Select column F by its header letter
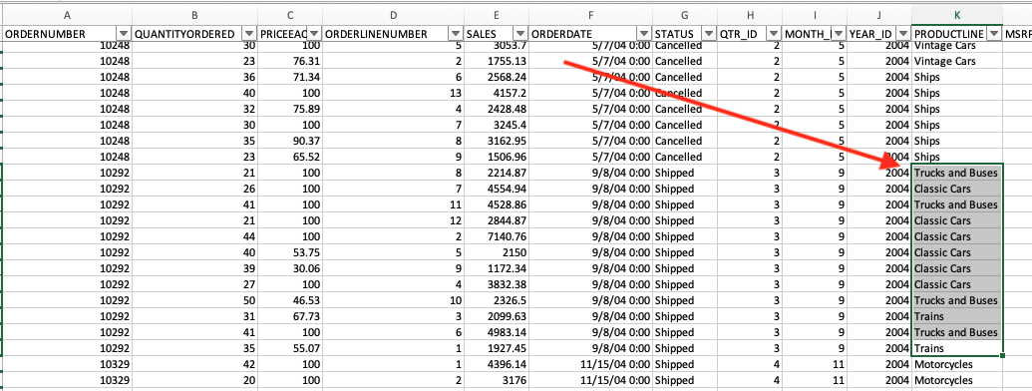 click(x=590, y=15)
